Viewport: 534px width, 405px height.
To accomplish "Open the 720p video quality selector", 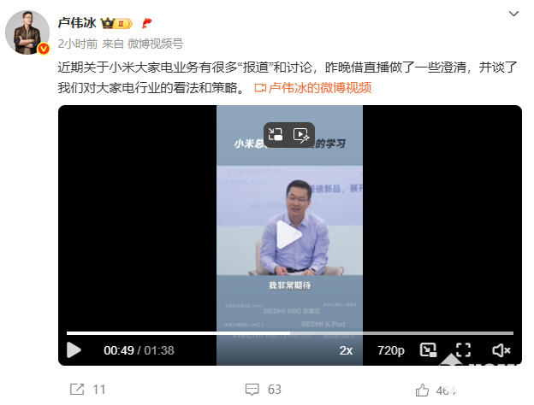I will 391,350.
